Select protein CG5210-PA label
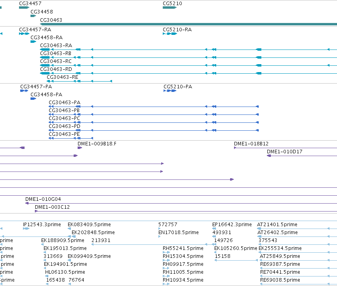Screen dimensions: 337x286 coord(178,87)
